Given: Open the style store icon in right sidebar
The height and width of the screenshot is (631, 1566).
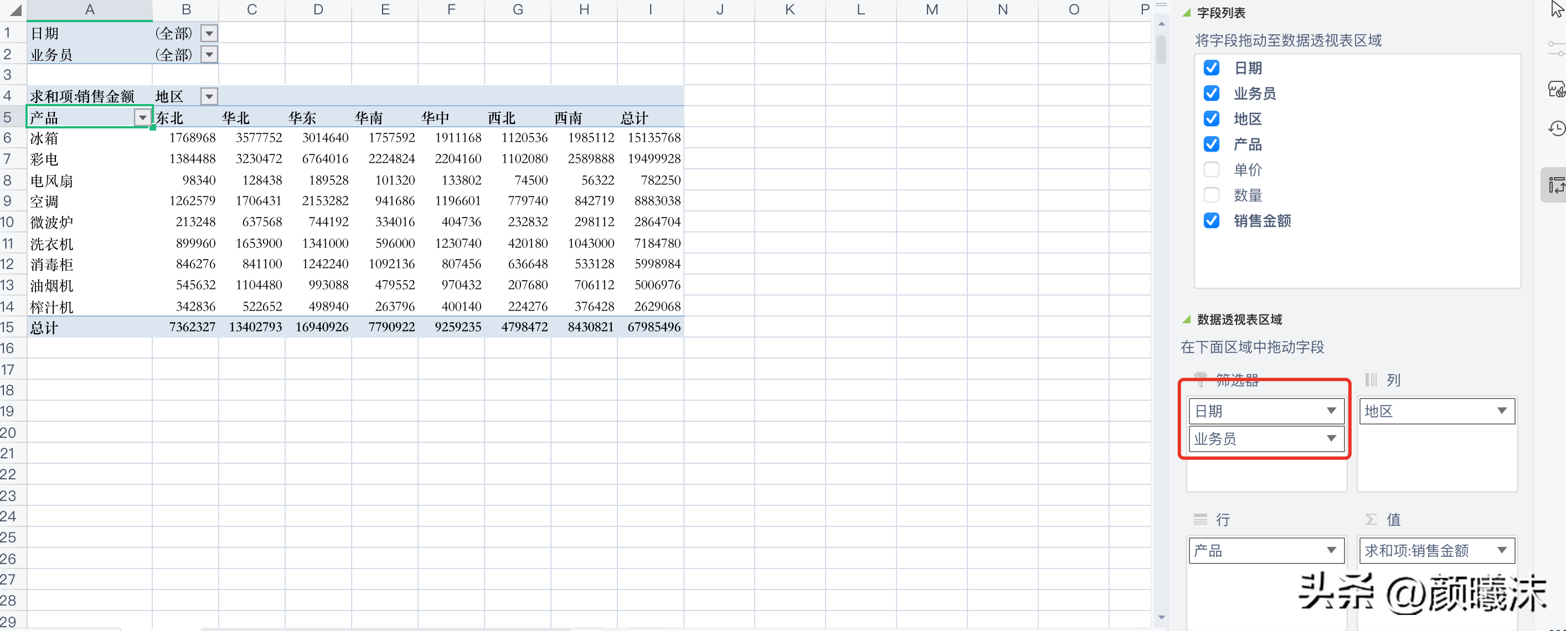Looking at the screenshot, I should coord(1557,89).
